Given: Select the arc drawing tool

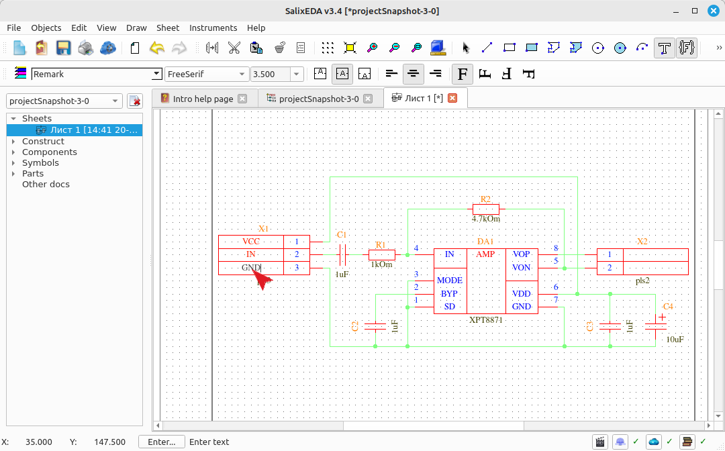Looking at the screenshot, I should (642, 48).
